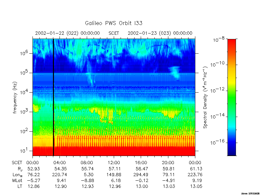Click the 'LonIII' row label
260x195 pixels.
[18, 175]
